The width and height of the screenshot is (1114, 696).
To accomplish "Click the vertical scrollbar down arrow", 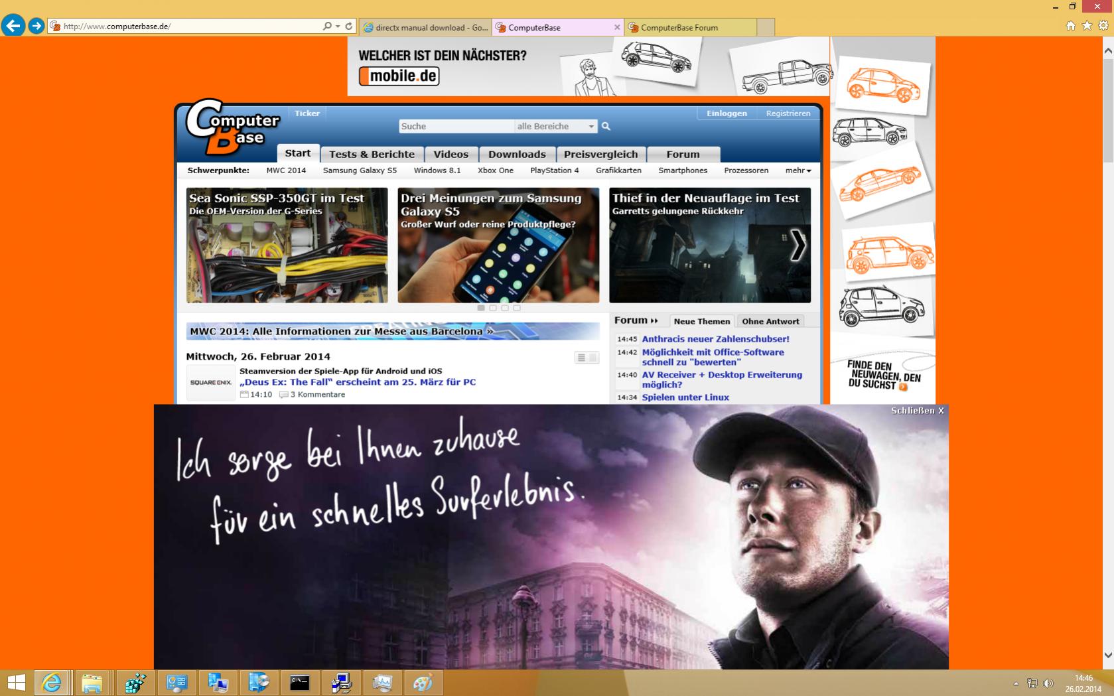I will (1108, 655).
